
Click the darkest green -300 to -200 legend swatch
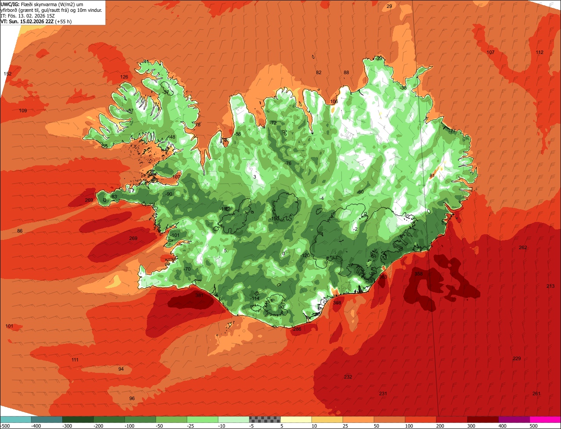pyautogui.click(x=78, y=419)
